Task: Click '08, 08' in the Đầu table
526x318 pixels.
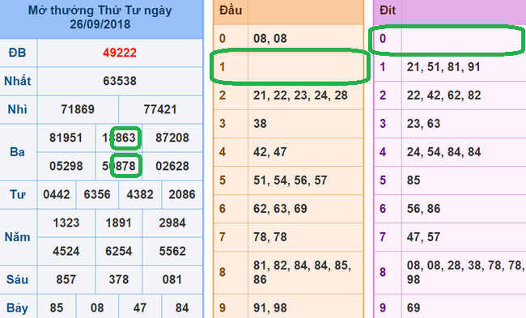Action: 270,39
